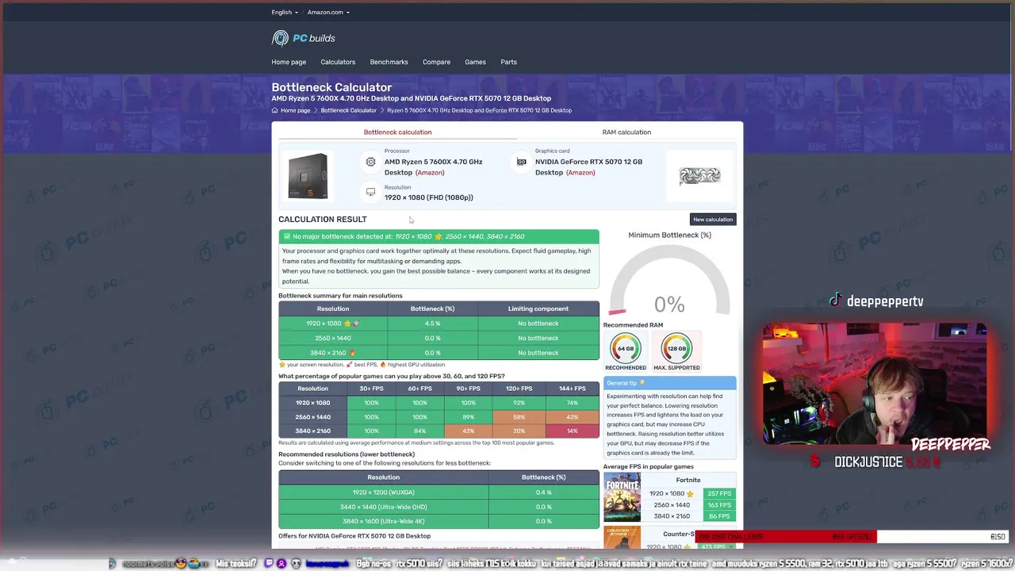Click the General tip header
The image size is (1015, 571).
[x=669, y=383]
